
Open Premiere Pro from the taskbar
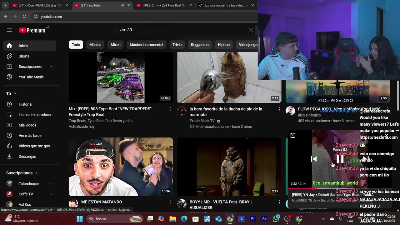[253, 219]
